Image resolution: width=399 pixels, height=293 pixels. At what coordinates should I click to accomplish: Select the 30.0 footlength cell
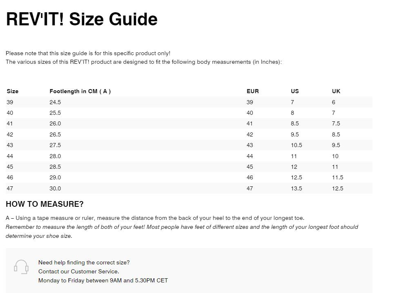coord(55,188)
